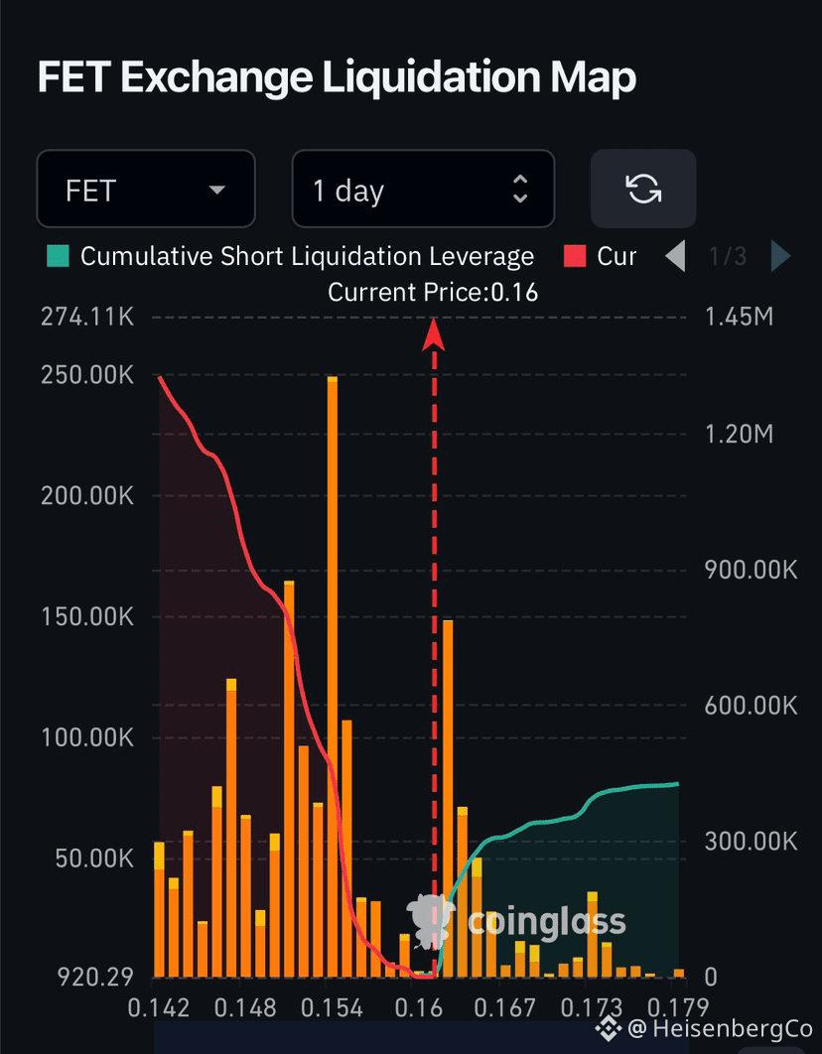This screenshot has width=822, height=1054.
Task: Click the coinglass watermark logo
Action: tap(516, 921)
